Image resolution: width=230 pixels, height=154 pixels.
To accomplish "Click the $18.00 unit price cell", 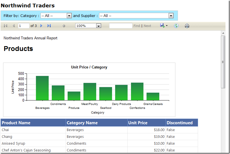I will click(x=147, y=130).
